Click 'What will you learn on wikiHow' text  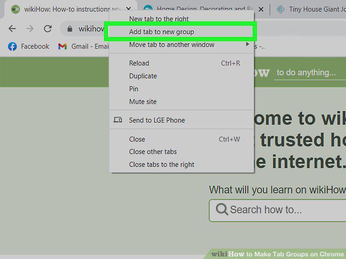tap(278, 190)
